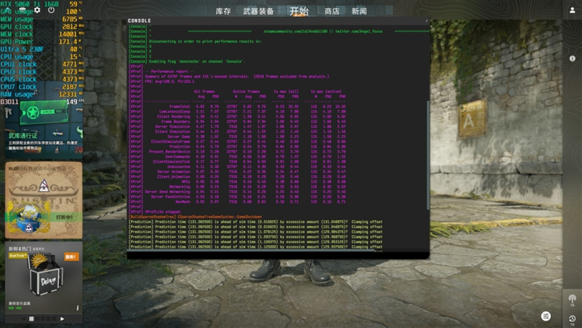582x328 pixels.
Task: Click the CONSOLE title bar text
Action: [139, 21]
